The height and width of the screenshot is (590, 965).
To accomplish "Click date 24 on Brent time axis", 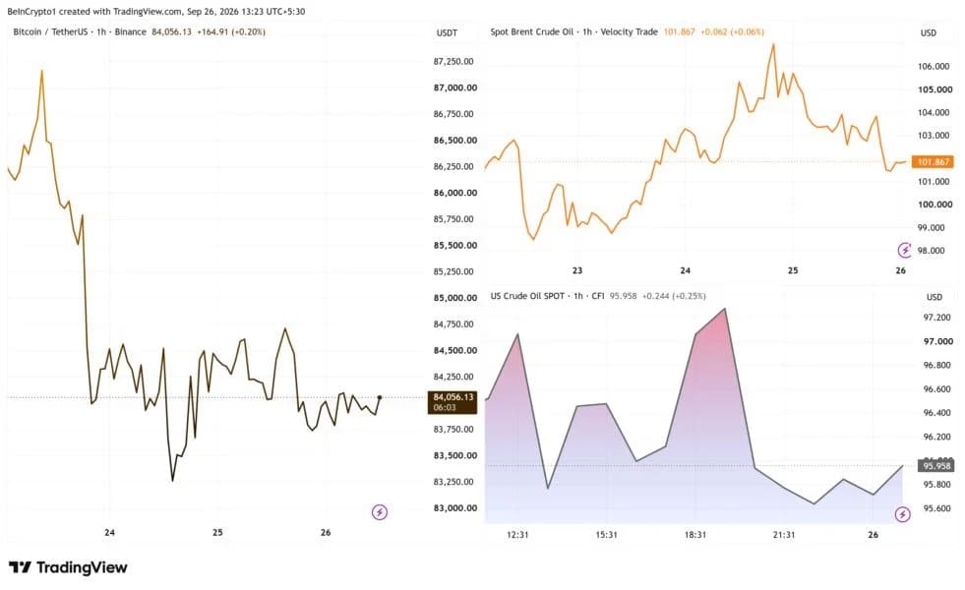I will point(685,270).
